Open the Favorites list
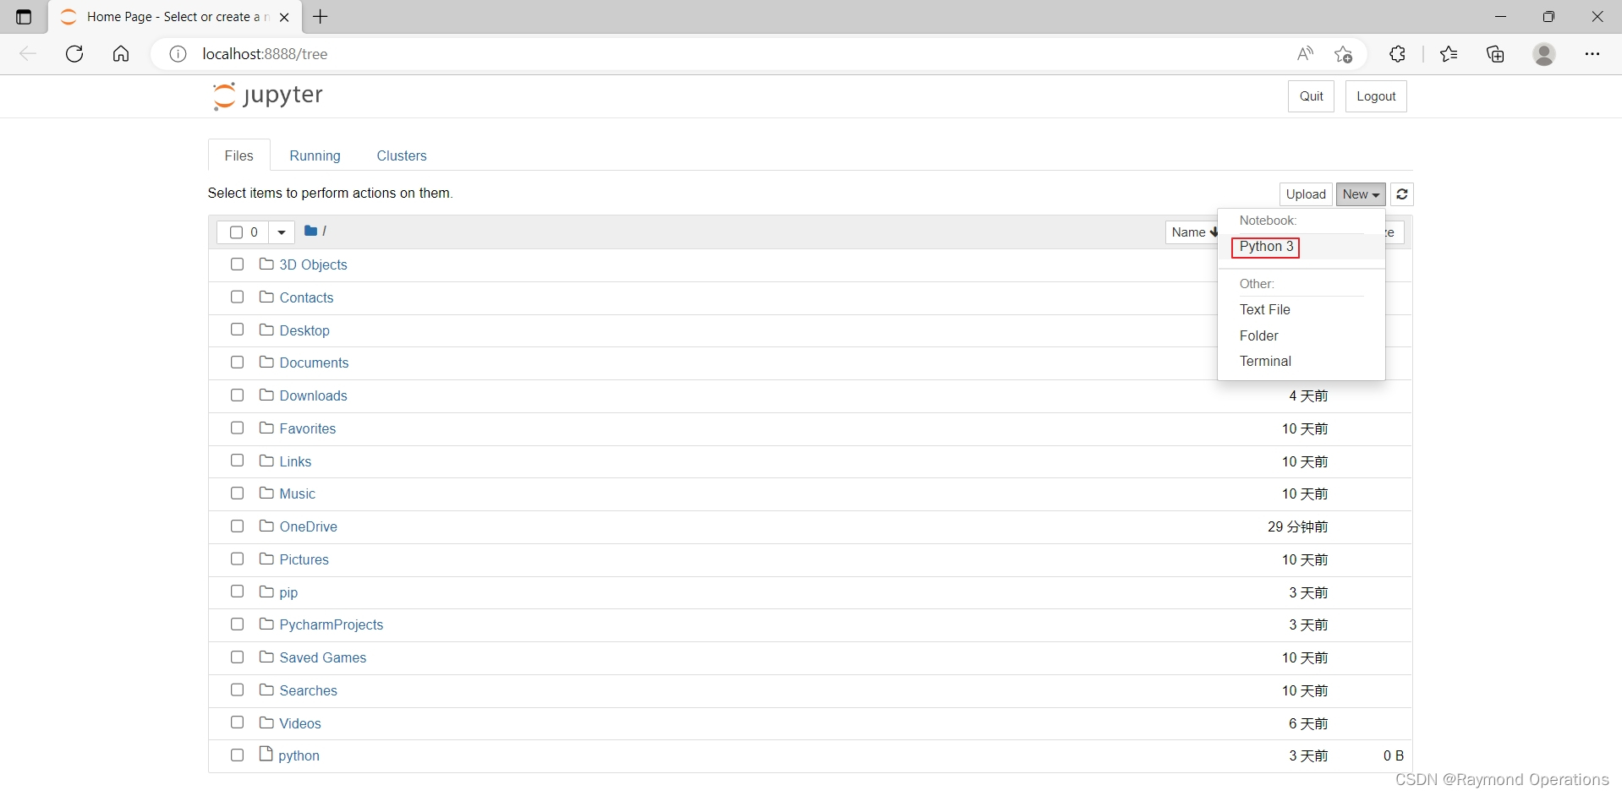The image size is (1622, 796). (1449, 54)
